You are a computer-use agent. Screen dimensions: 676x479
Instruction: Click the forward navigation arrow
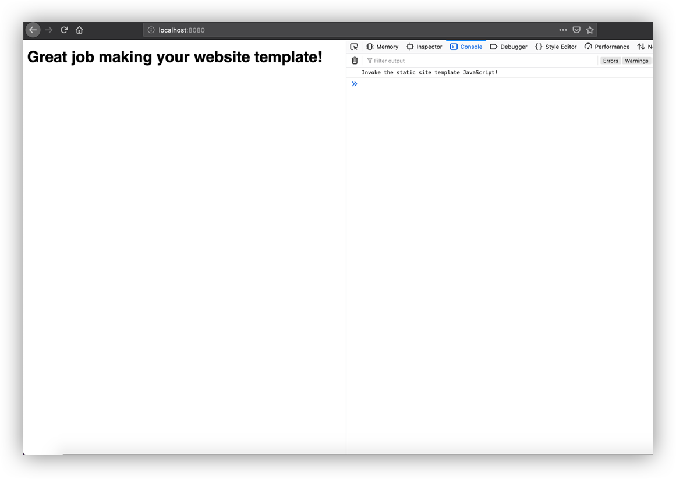49,30
